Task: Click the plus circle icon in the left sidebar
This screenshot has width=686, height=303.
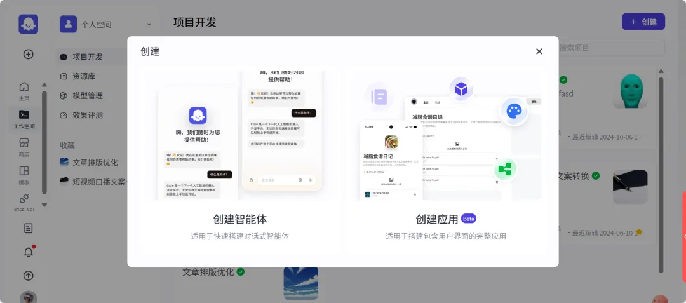Action: tap(29, 54)
